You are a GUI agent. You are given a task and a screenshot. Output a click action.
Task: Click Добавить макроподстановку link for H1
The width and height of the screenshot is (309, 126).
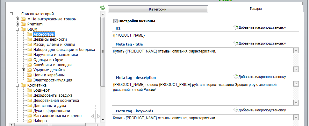click(262, 28)
